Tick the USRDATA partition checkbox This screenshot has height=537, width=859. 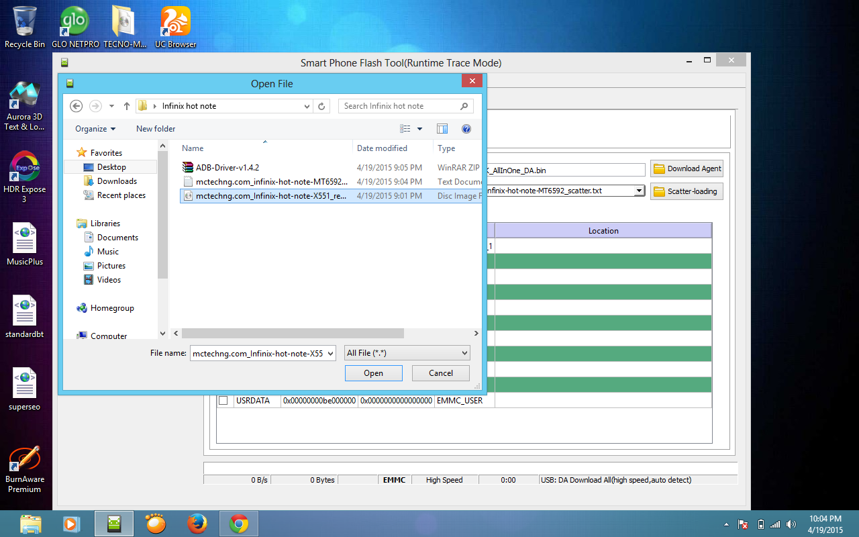[223, 401]
